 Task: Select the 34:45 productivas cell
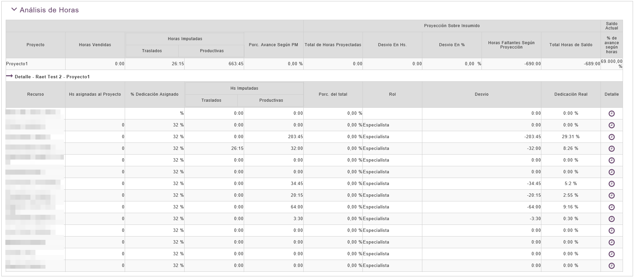(274, 184)
